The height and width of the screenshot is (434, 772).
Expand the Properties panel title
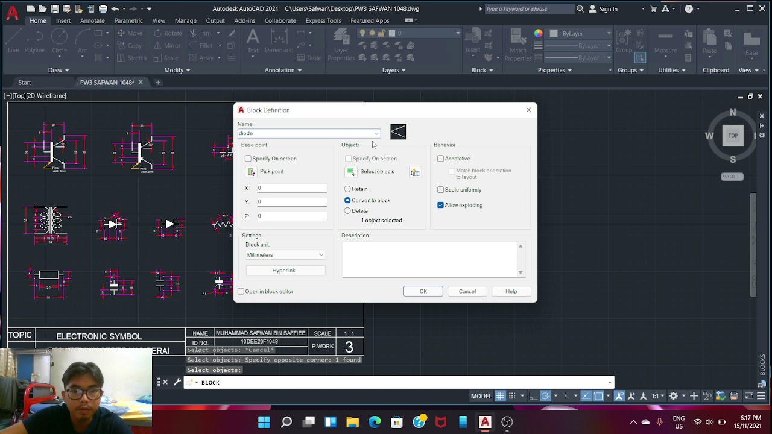(x=555, y=70)
